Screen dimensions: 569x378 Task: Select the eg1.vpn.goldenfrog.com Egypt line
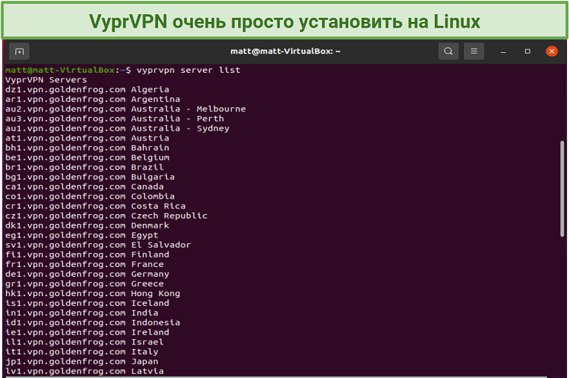82,235
